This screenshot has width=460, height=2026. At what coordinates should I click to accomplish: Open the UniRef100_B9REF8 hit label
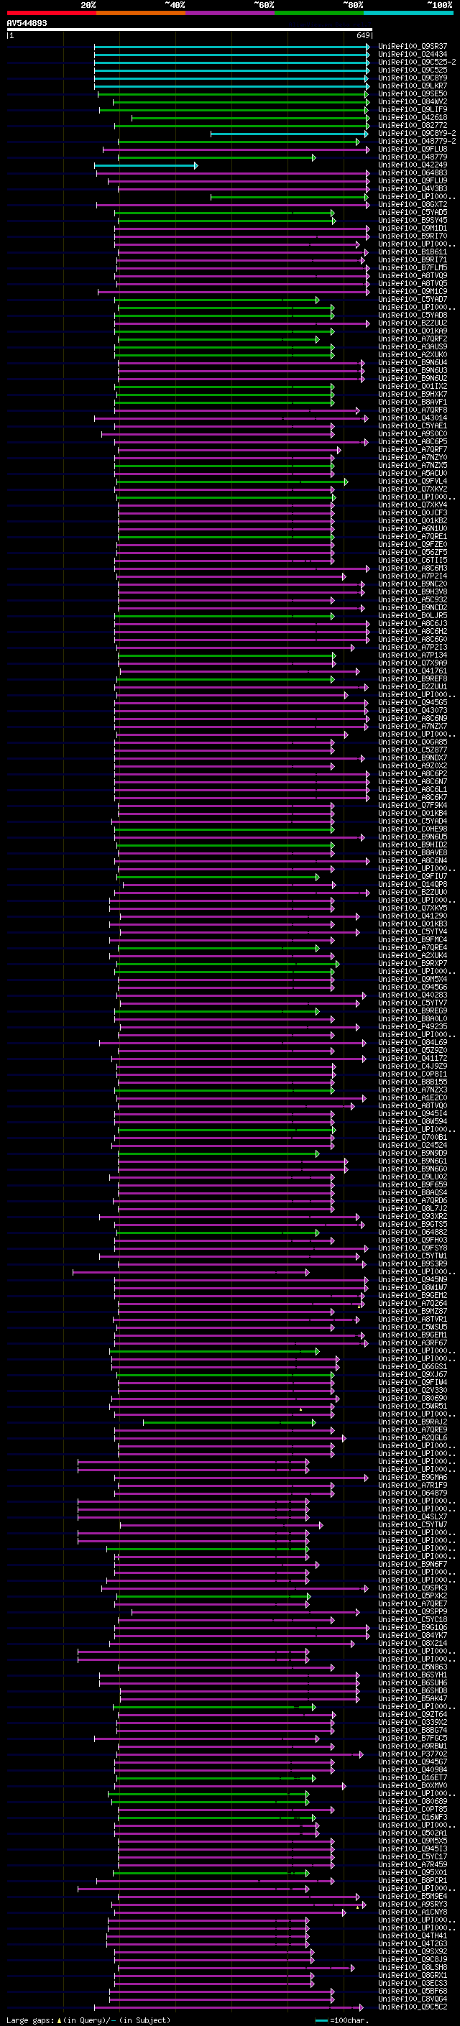pos(413,678)
